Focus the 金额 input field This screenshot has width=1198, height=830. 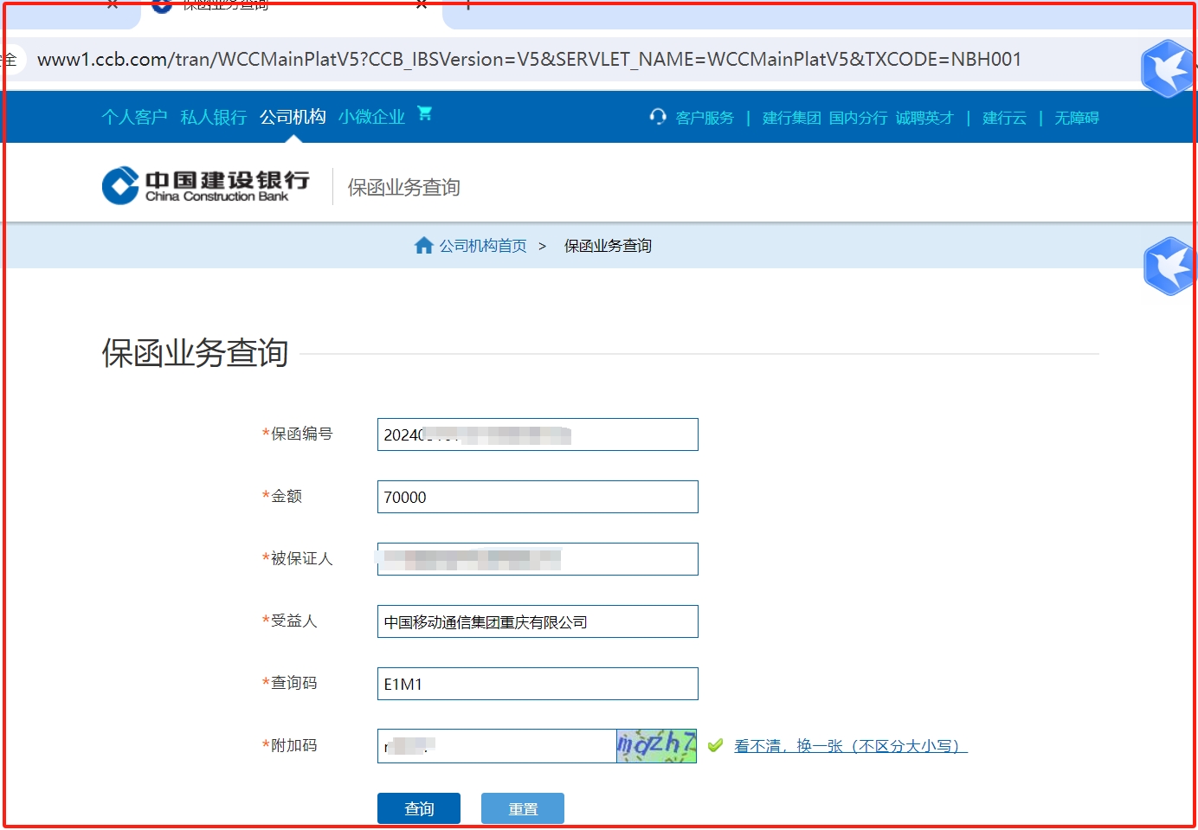coord(538,497)
